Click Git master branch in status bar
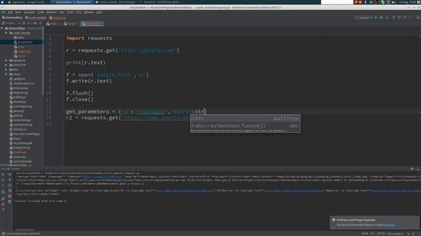421x236 pixels. pyautogui.click(x=395, y=233)
